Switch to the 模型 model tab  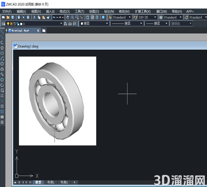pyautogui.click(x=38, y=182)
